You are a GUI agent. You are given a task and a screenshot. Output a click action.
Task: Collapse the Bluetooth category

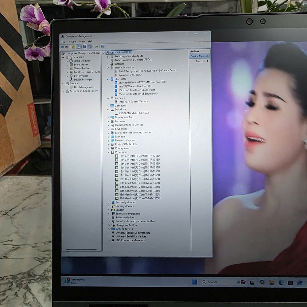(x=108, y=79)
